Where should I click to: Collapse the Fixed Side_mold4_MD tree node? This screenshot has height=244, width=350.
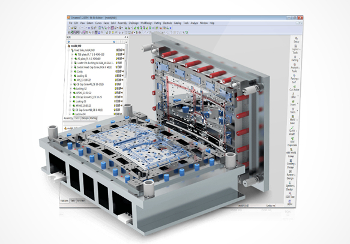pyautogui.click(x=69, y=50)
